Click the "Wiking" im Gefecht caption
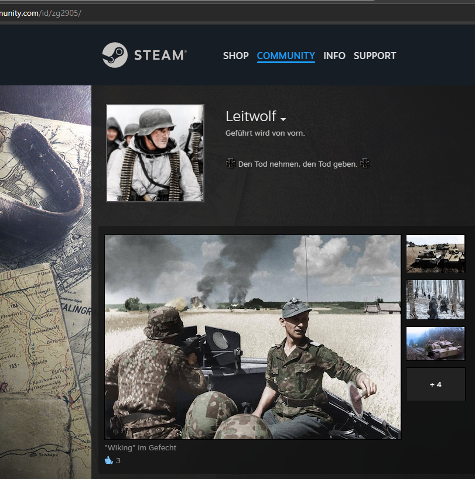 click(141, 448)
